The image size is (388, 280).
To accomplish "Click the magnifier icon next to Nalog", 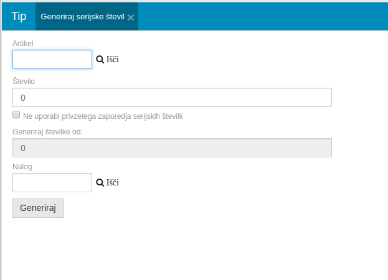I will 100,183.
